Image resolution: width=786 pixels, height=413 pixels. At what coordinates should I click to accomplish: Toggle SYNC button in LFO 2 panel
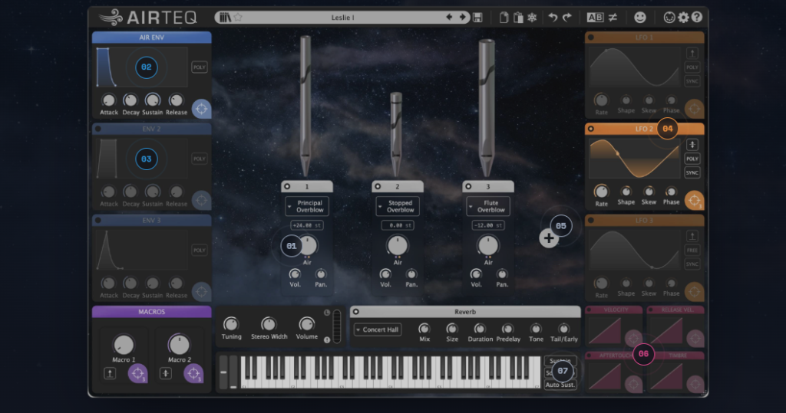pyautogui.click(x=692, y=172)
